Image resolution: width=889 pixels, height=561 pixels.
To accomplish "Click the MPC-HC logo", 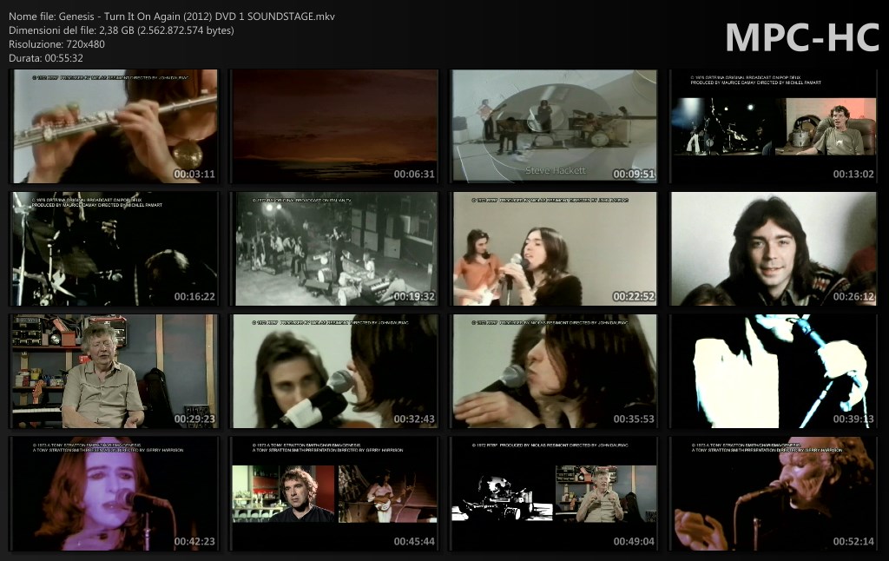I will pos(802,37).
